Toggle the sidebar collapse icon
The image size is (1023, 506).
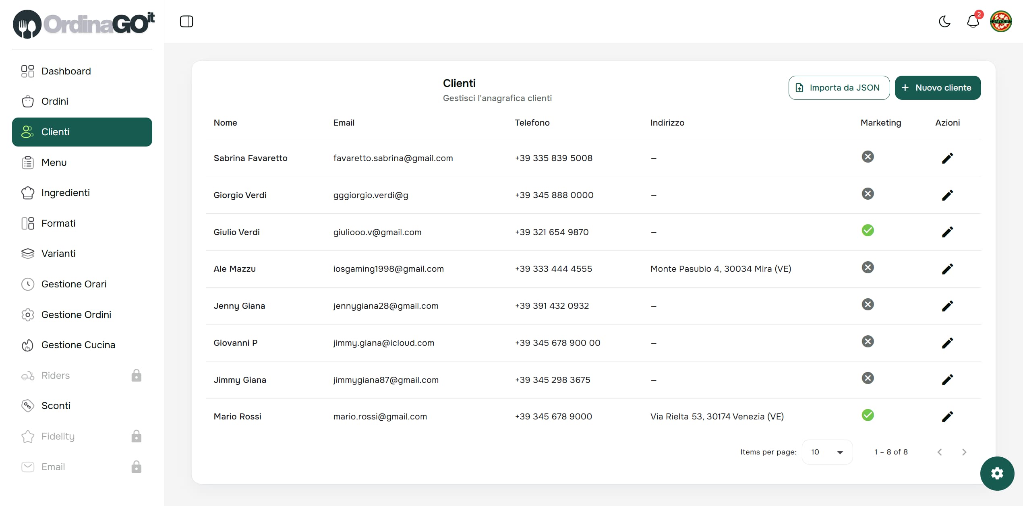186,21
